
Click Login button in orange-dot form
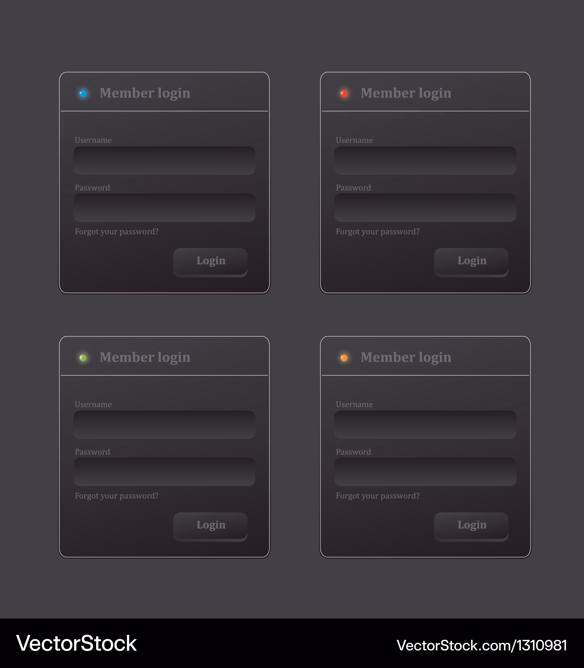pos(471,527)
